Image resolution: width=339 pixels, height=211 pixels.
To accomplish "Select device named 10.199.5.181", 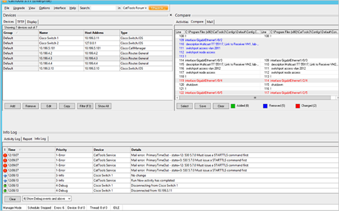I will coord(88,48).
